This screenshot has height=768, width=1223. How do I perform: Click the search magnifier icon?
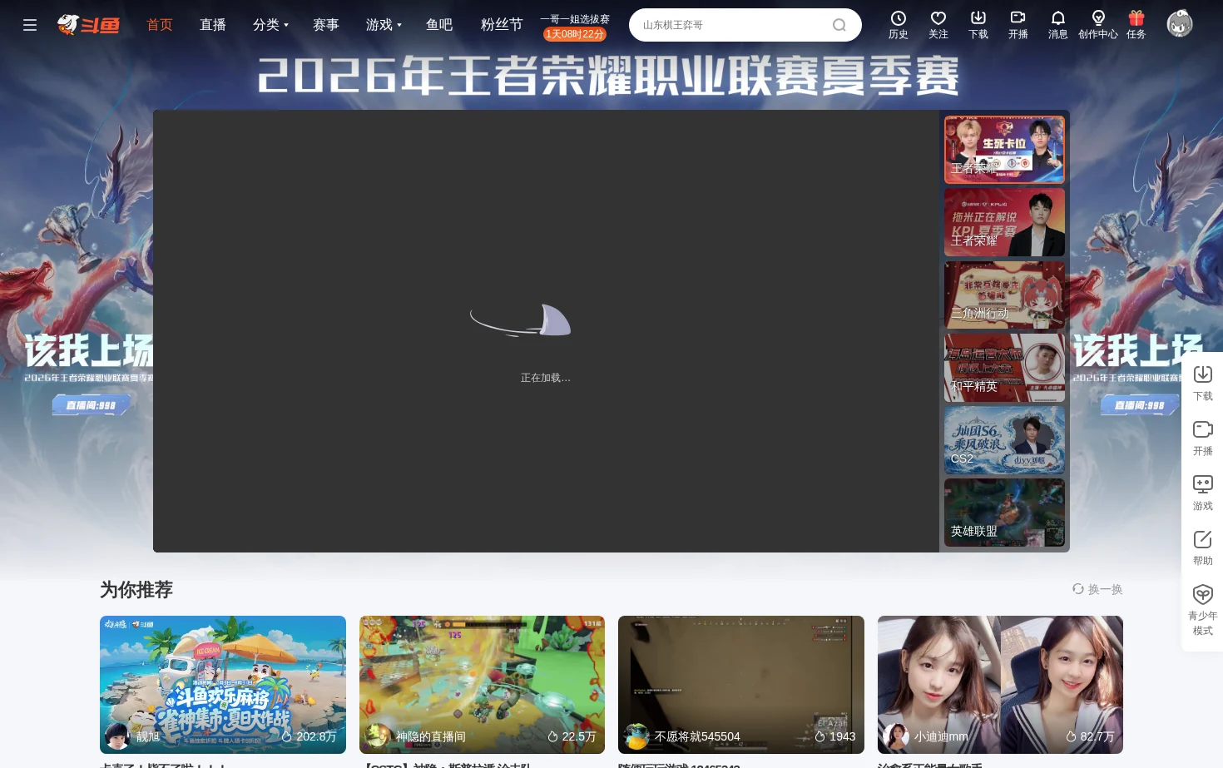pyautogui.click(x=839, y=25)
